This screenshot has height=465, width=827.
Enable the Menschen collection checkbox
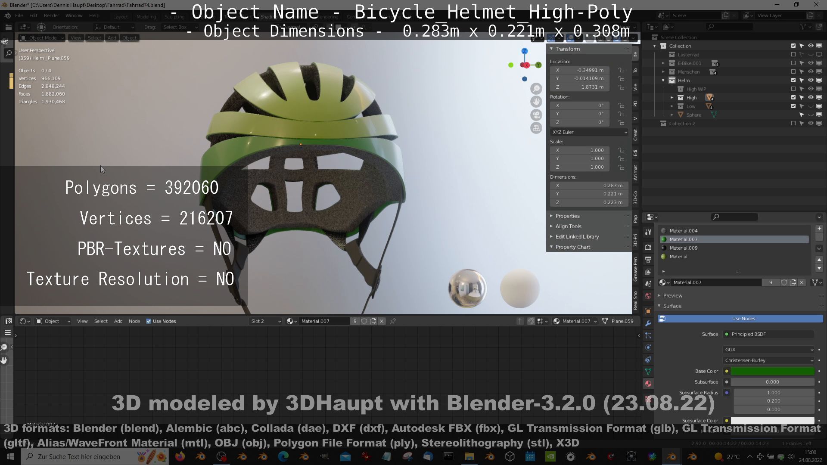point(793,72)
